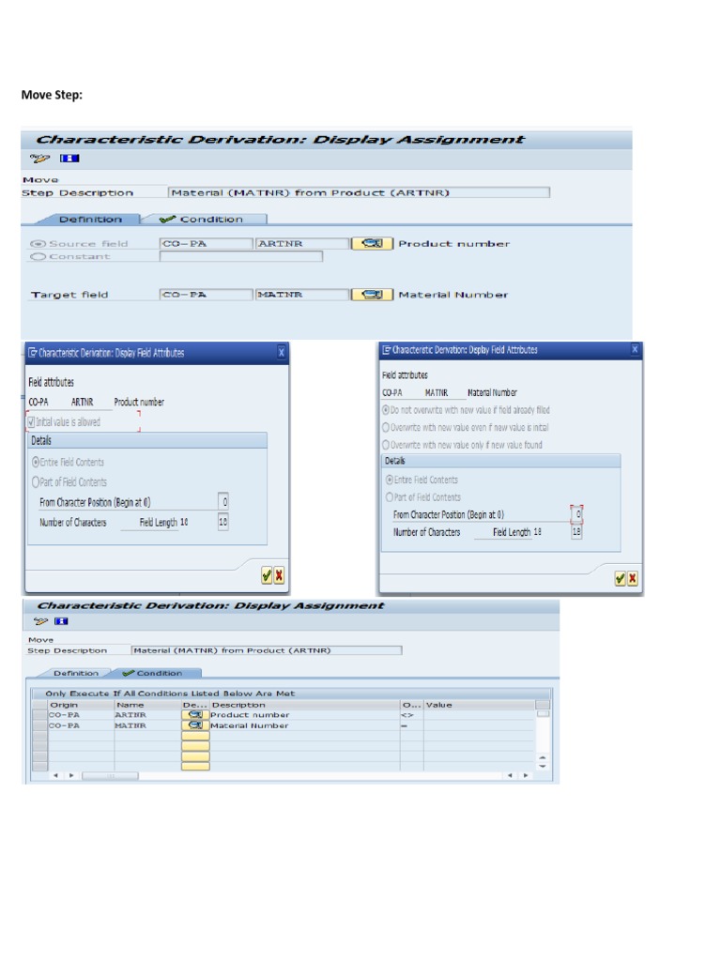Confirm the MATNR field attributes dialog with the green check
721x961 pixels.
click(620, 578)
